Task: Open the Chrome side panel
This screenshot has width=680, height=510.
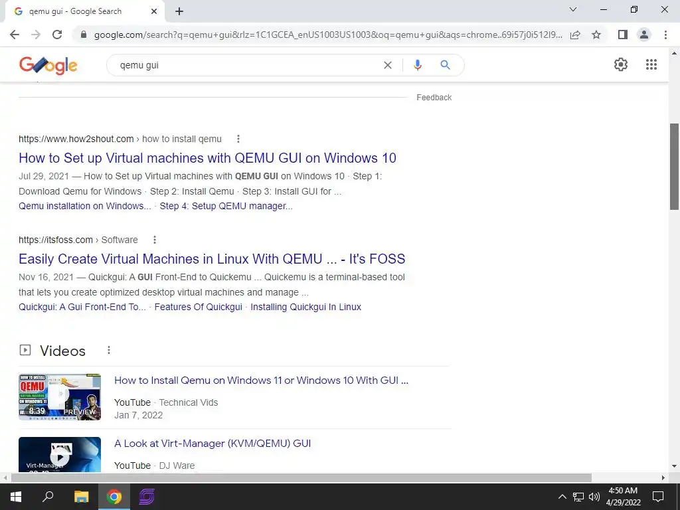Action: pyautogui.click(x=623, y=35)
